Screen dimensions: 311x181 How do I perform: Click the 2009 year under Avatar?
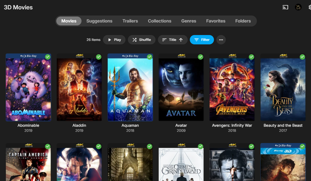tap(181, 130)
